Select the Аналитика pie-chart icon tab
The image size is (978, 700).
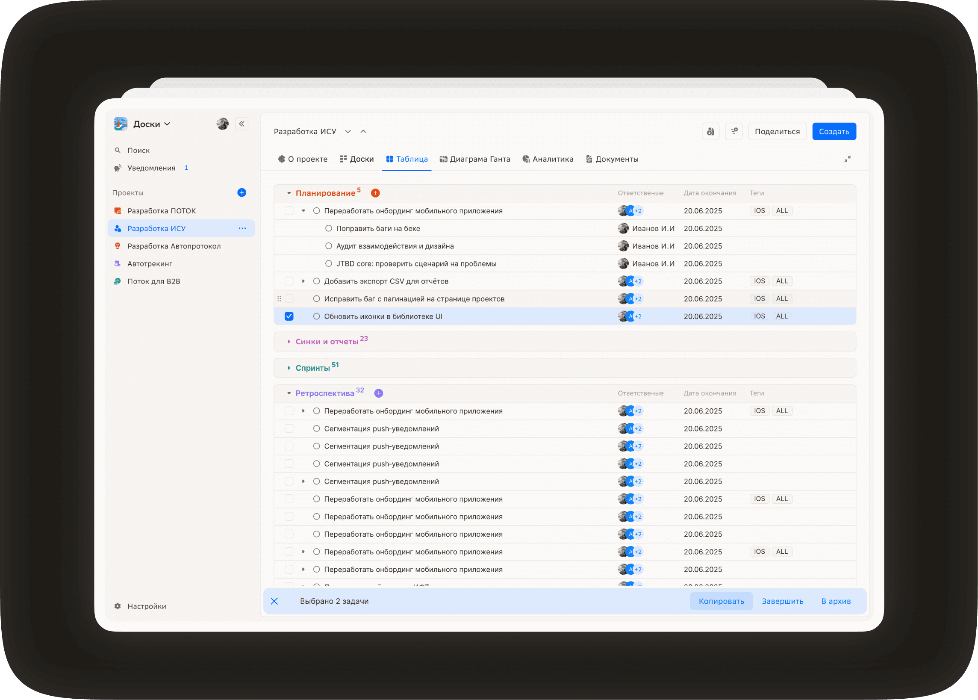point(526,159)
